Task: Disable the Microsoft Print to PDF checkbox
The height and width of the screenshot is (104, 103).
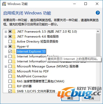Action: [x=10, y=71]
